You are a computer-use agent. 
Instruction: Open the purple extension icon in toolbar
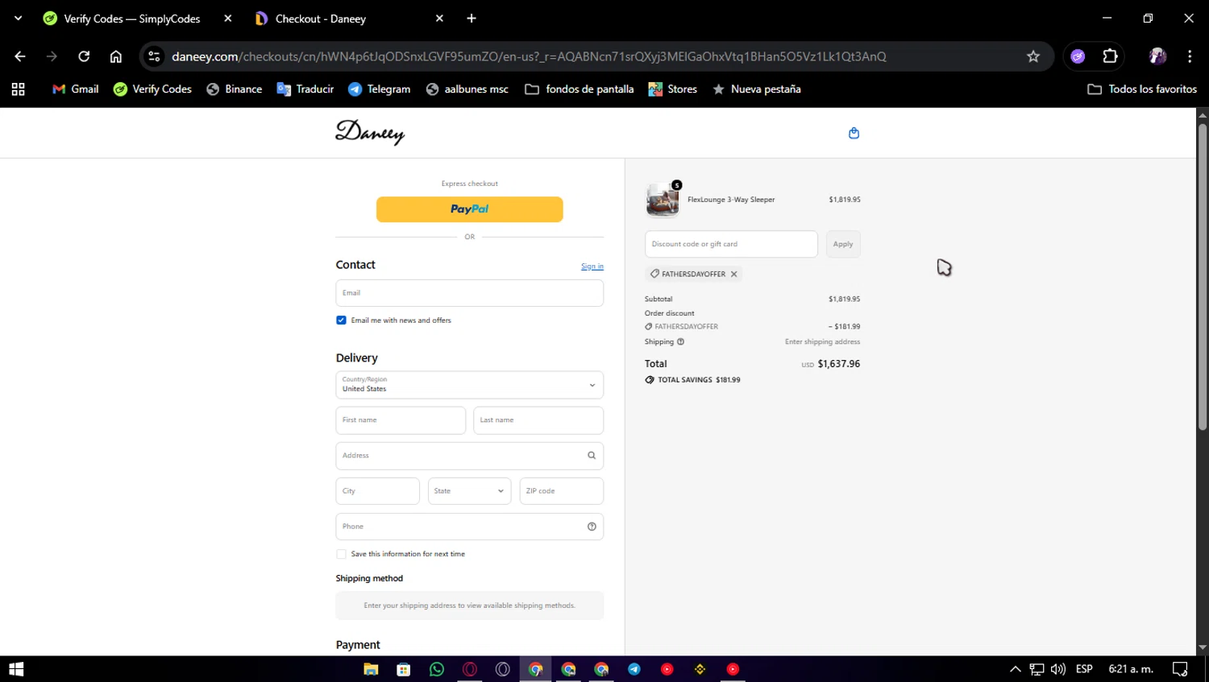click(1078, 56)
